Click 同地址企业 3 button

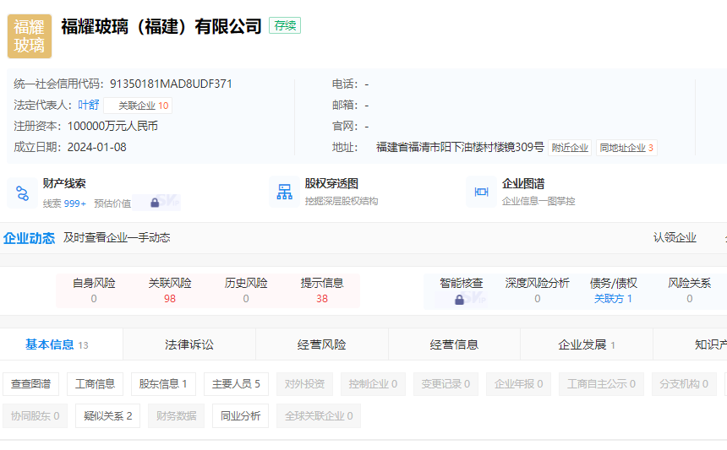tap(626, 148)
